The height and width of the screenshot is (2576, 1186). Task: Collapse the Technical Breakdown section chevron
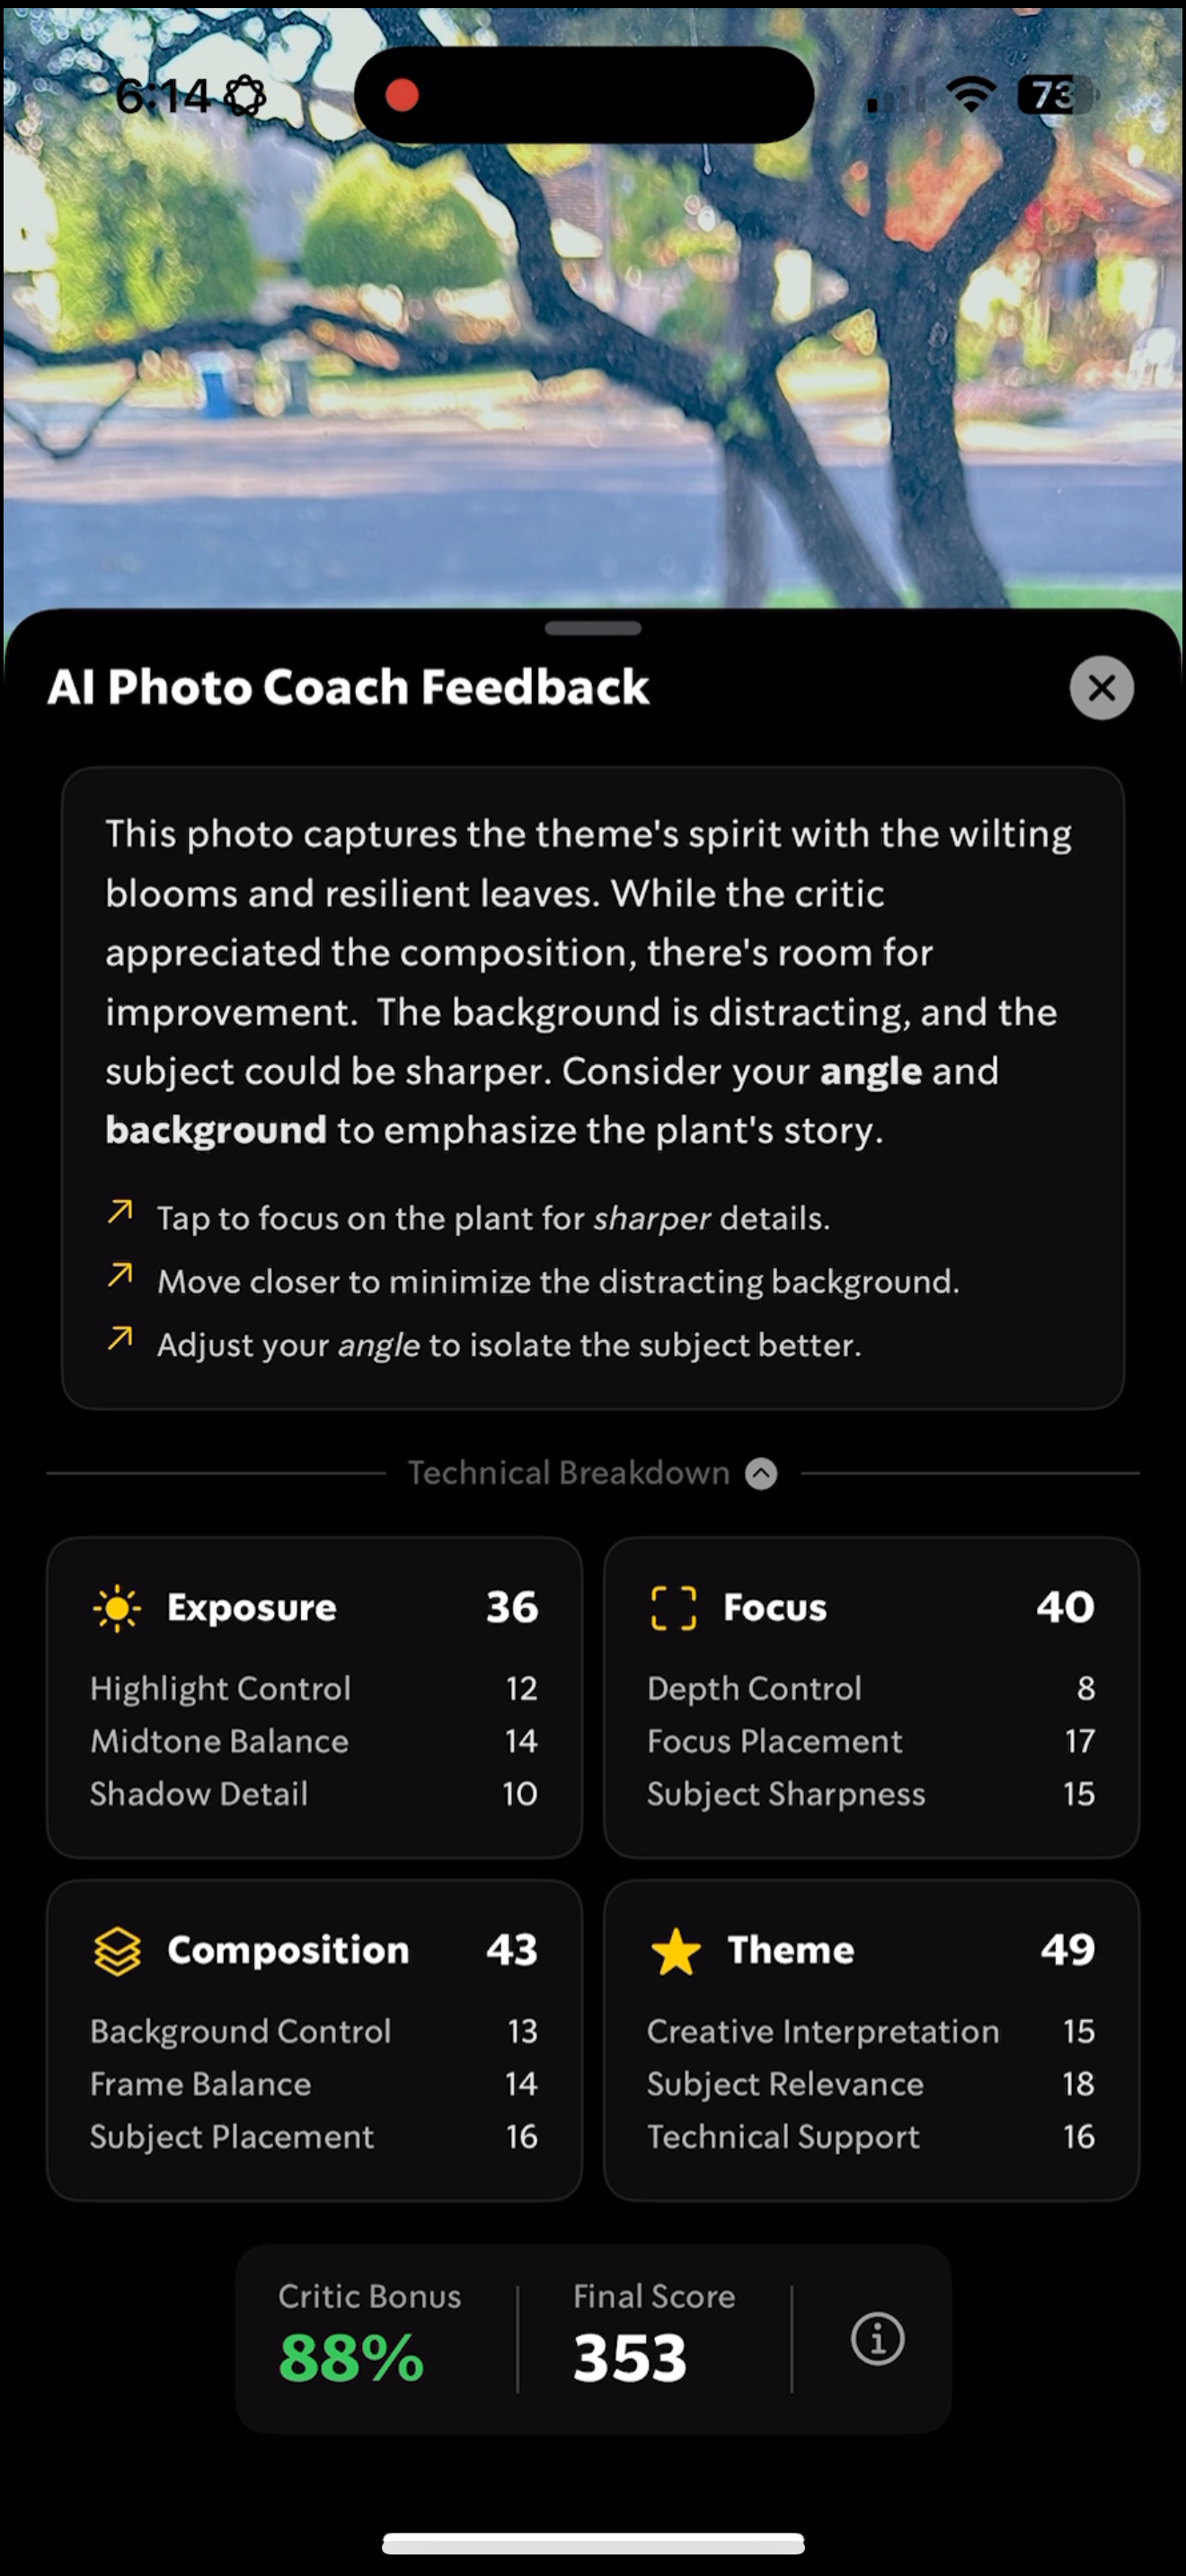pyautogui.click(x=761, y=1473)
